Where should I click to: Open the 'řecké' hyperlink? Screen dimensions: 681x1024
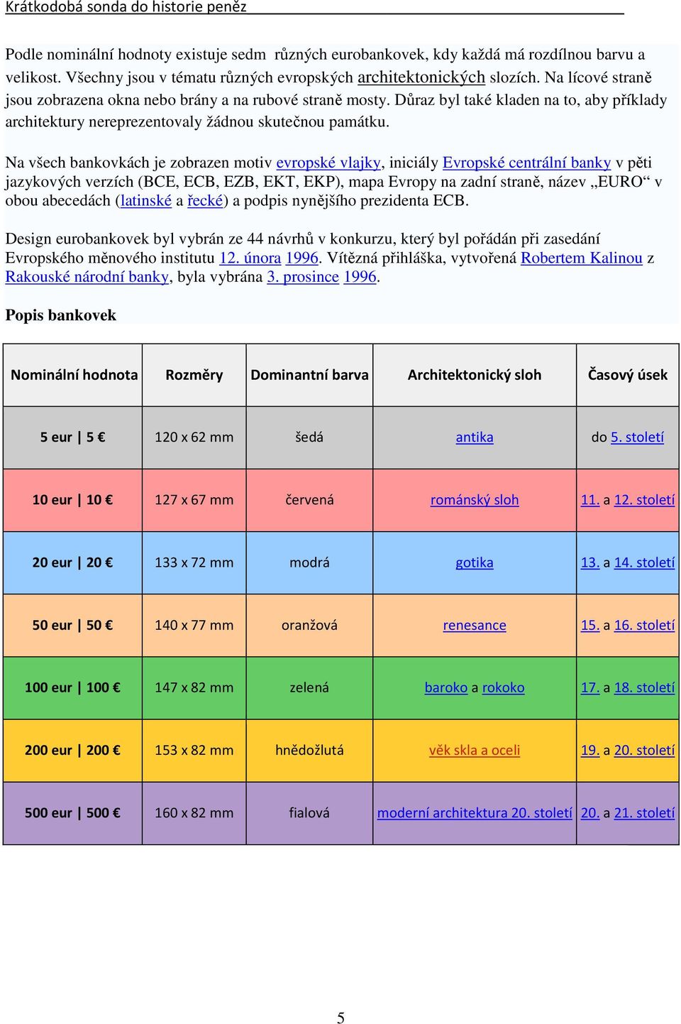click(x=206, y=200)
